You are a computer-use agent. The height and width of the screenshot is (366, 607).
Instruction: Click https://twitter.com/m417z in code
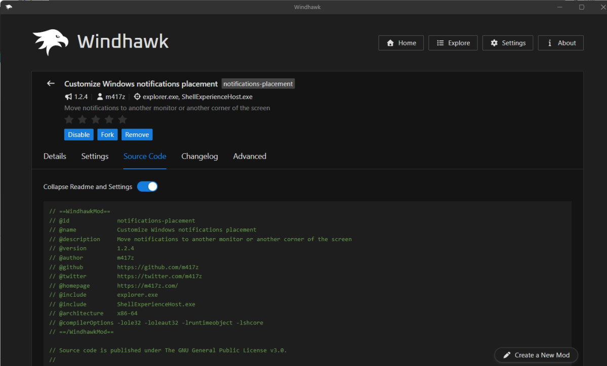click(x=159, y=276)
